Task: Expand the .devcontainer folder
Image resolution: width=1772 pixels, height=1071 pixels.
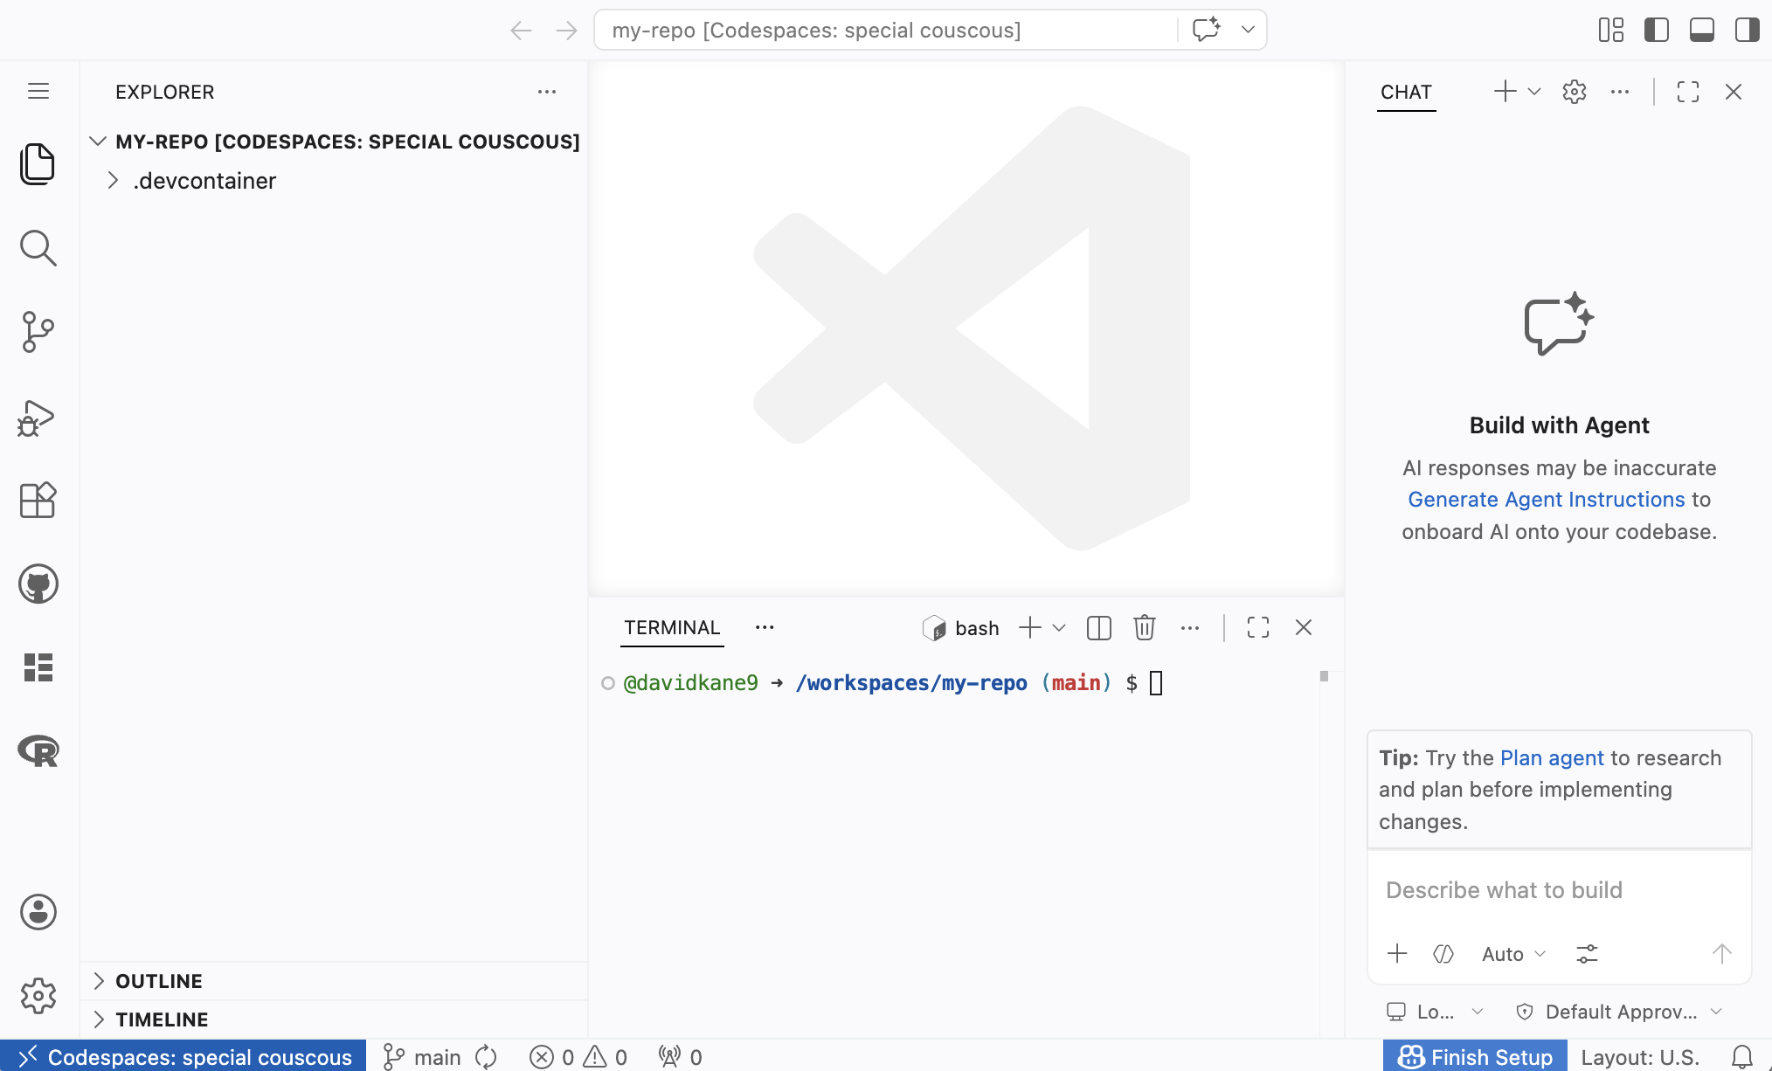Action: coord(204,181)
